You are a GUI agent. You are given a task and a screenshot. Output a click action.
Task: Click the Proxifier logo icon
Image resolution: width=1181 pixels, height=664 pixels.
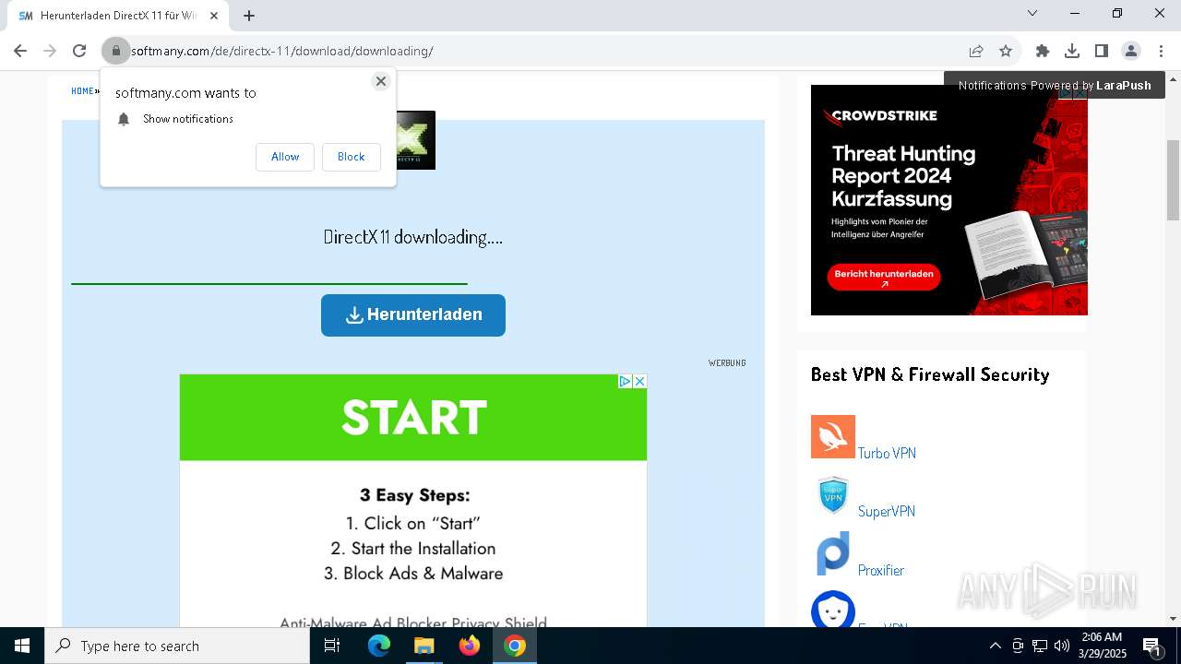[833, 554]
